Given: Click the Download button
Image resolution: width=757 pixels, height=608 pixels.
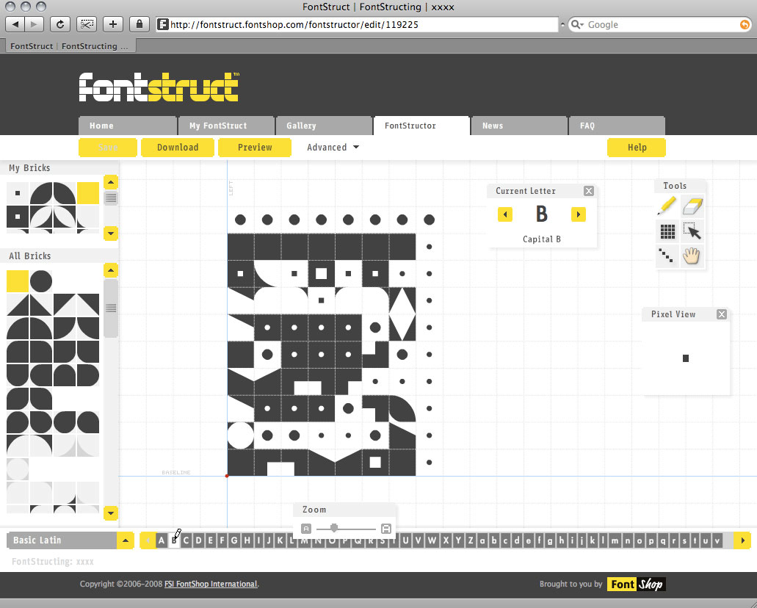Looking at the screenshot, I should (178, 148).
